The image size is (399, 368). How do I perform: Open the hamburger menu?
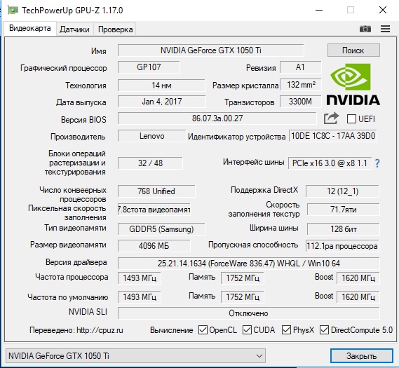[385, 29]
